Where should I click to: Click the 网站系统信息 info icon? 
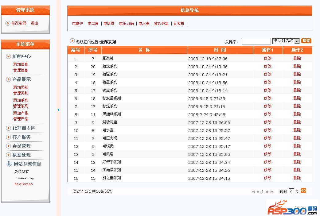(x=9, y=164)
